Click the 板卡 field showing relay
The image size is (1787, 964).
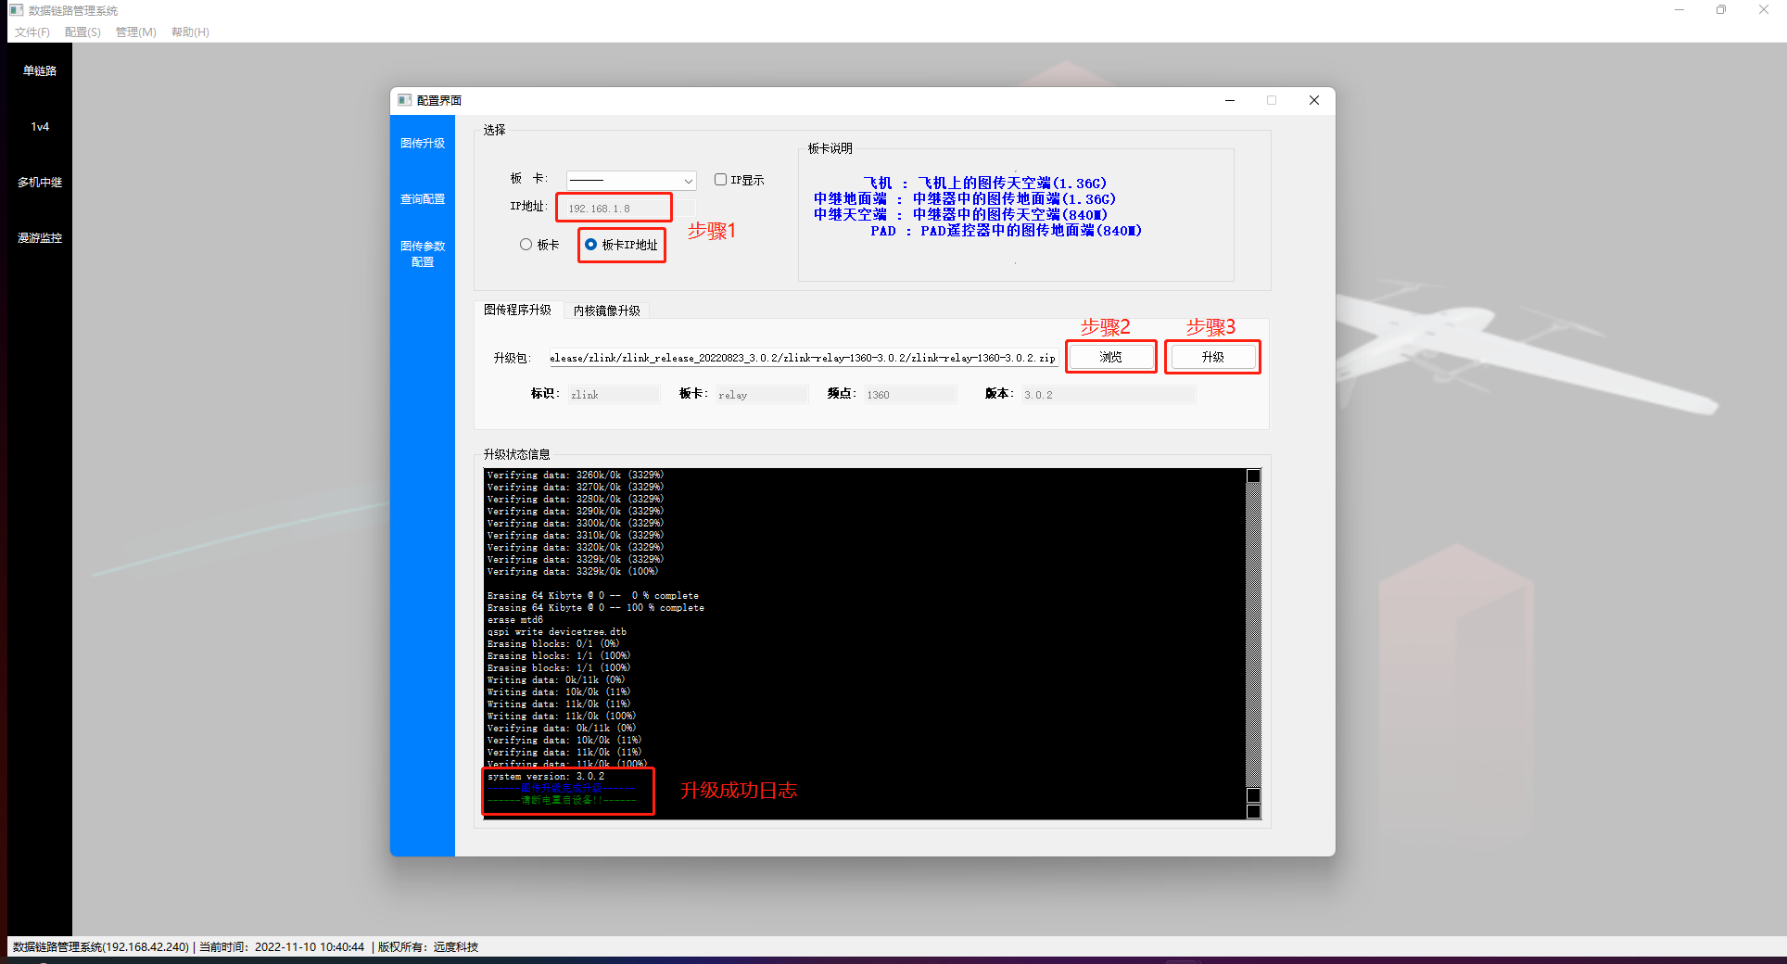pyautogui.click(x=761, y=395)
